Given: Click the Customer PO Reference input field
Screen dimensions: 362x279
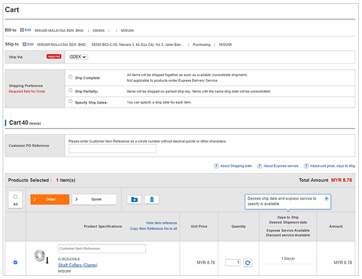Looking at the screenshot, I should pyautogui.click(x=112, y=149).
